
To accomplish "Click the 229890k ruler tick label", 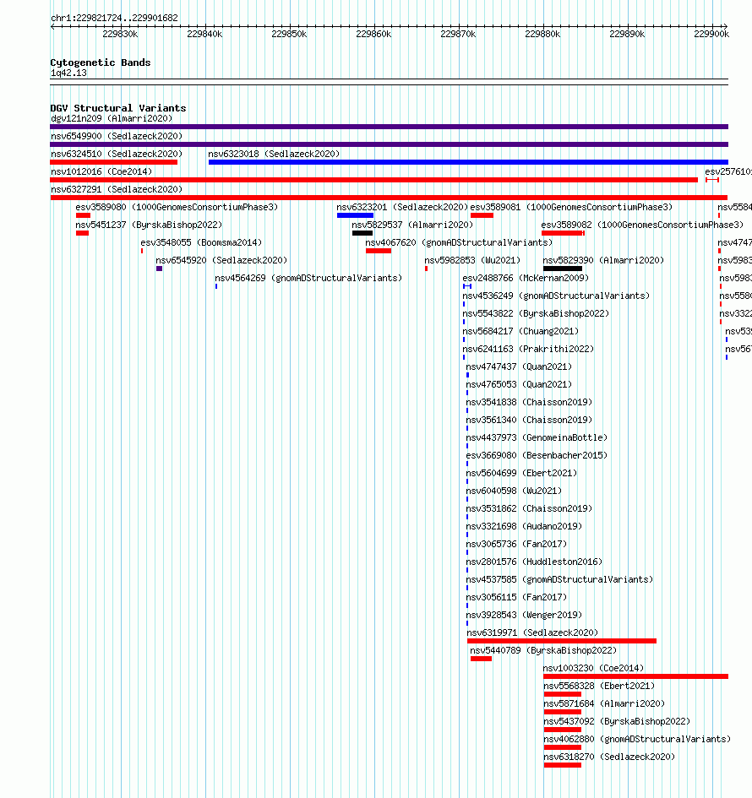I will click(627, 35).
